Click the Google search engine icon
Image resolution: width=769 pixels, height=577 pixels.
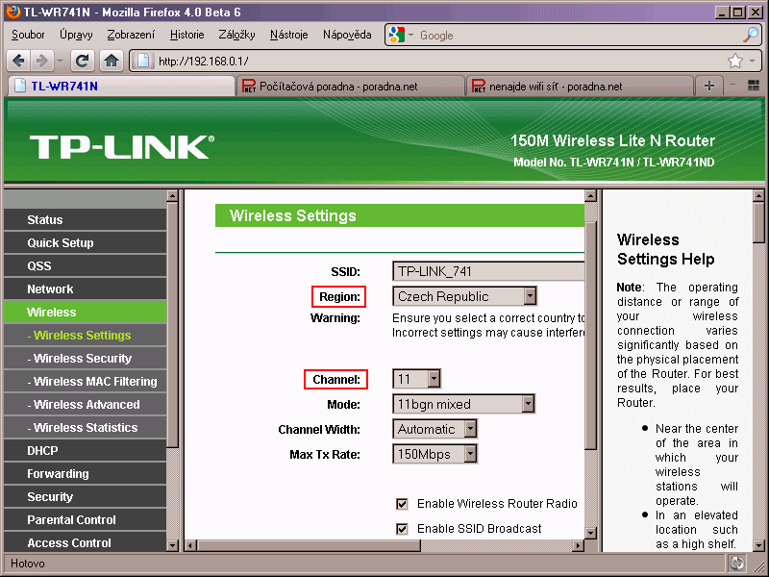click(396, 35)
